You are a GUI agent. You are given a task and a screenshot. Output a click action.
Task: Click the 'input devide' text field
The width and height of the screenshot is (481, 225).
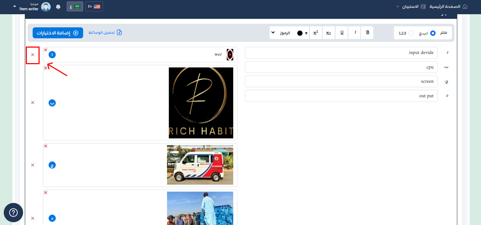tap(341, 53)
